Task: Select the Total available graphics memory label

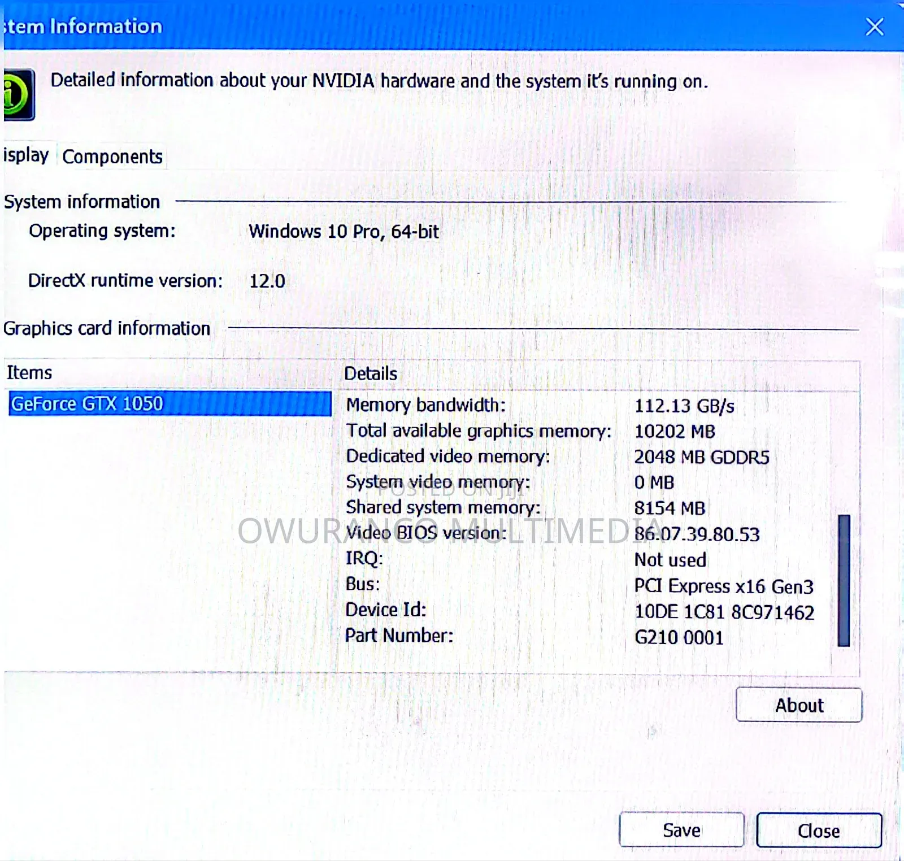Action: pos(479,431)
